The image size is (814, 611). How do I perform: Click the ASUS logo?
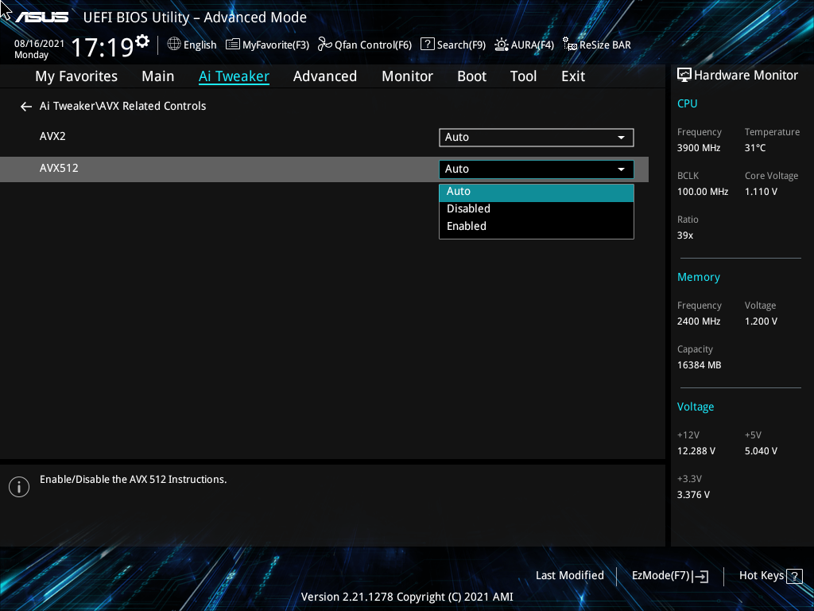pyautogui.click(x=41, y=18)
